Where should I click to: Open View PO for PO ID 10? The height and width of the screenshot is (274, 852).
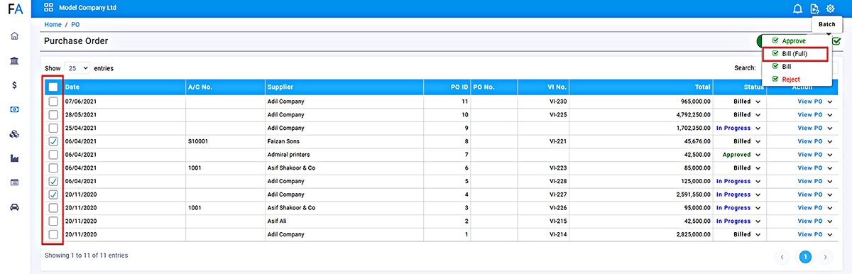coord(810,114)
